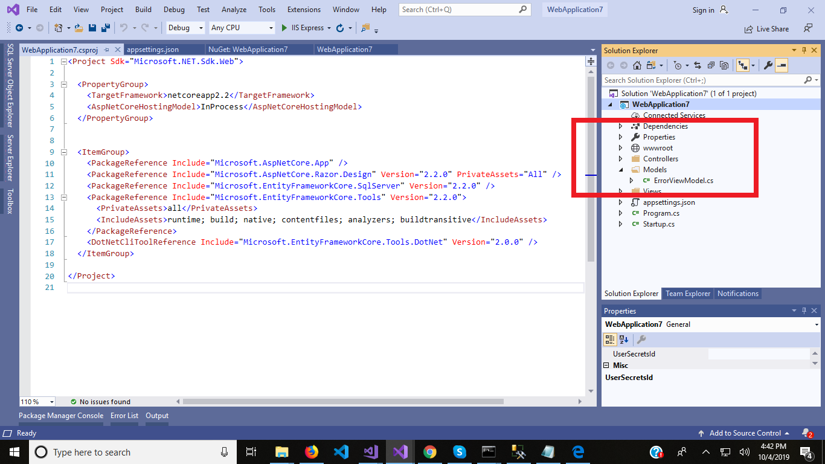The height and width of the screenshot is (464, 825).
Task: Click Solution Explorer Properties wrench icon
Action: click(768, 65)
